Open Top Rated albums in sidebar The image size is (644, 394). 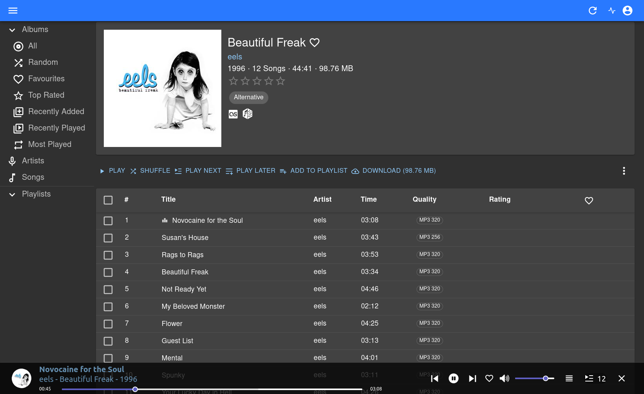[47, 95]
